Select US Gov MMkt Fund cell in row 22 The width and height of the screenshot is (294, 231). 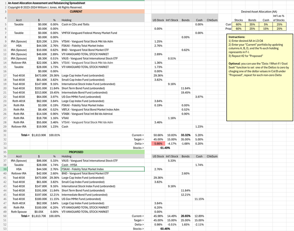103,97
